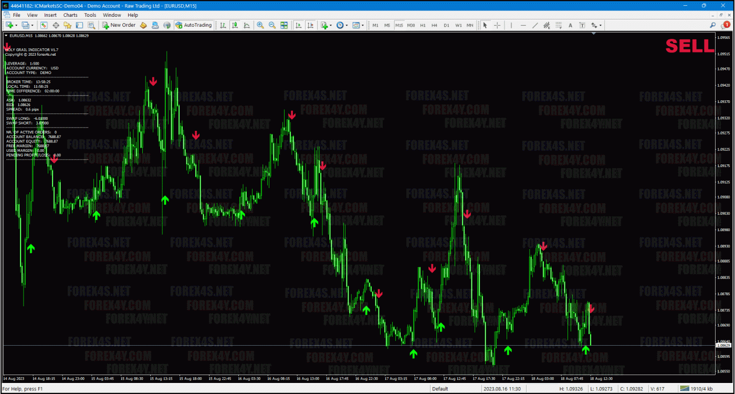Toggle the AutoTrading button

(x=193, y=25)
